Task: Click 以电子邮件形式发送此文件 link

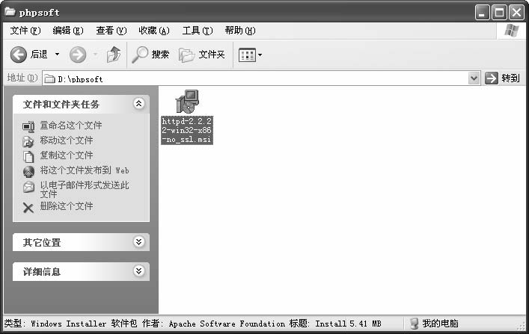Action: 85,189
